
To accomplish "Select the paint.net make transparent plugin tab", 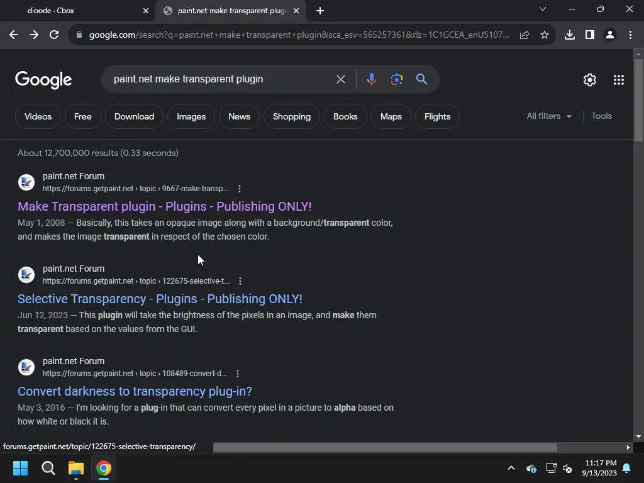I will click(231, 11).
